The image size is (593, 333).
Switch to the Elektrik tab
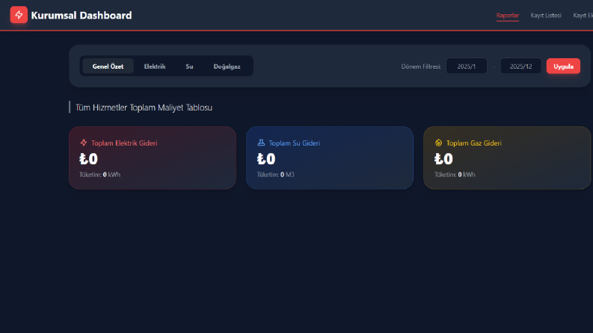click(155, 66)
